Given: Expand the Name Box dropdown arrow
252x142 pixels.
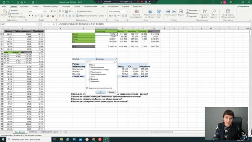Looking at the screenshot, I should click(37, 24).
